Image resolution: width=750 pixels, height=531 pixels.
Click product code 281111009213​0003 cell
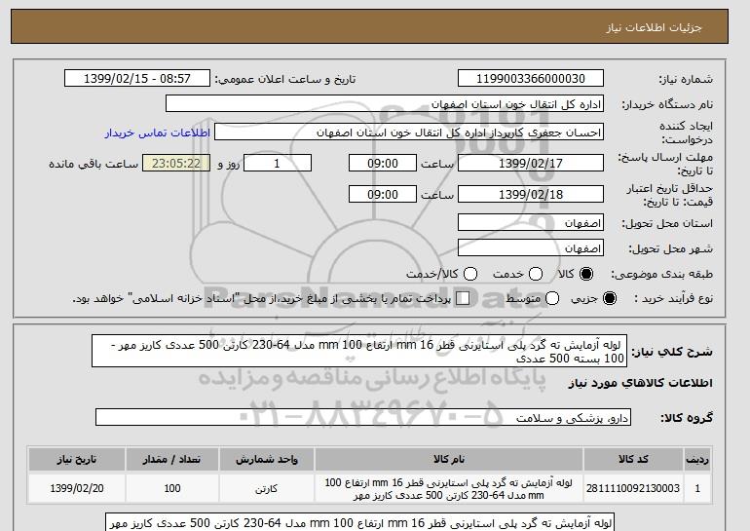click(633, 488)
